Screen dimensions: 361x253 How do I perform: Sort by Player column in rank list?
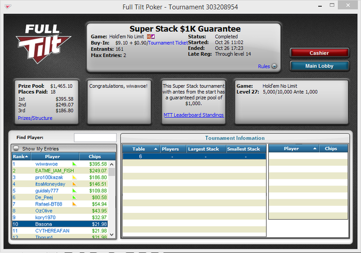point(55,157)
